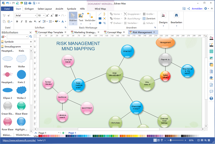This screenshot has width=215, height=144.
Task: Toggle subscript formatting
Action: [35, 22]
